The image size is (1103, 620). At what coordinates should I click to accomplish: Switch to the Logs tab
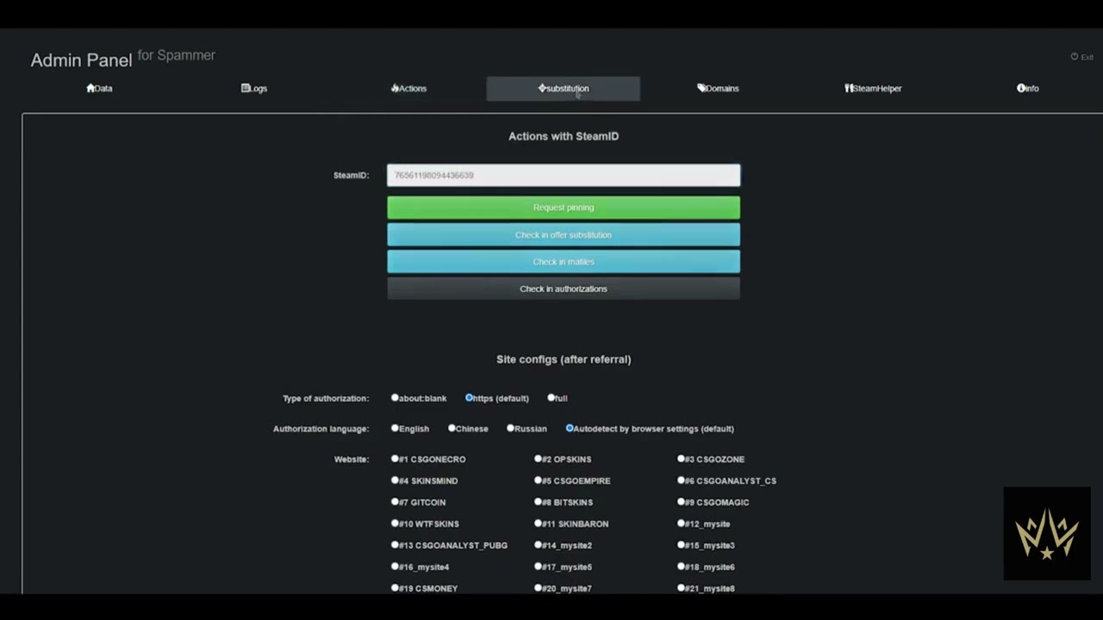[254, 88]
